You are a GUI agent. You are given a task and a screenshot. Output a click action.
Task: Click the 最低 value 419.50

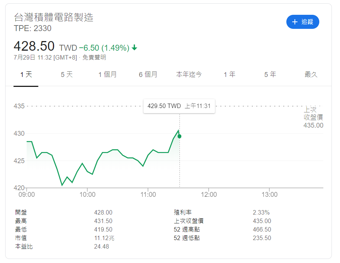[x=103, y=229]
